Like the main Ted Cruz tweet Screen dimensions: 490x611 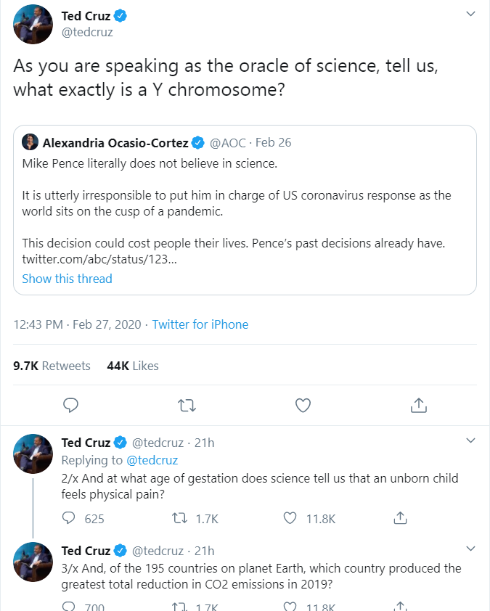coord(303,405)
